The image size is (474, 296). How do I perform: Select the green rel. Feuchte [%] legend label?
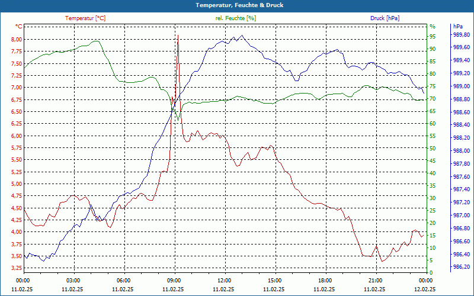point(236,18)
